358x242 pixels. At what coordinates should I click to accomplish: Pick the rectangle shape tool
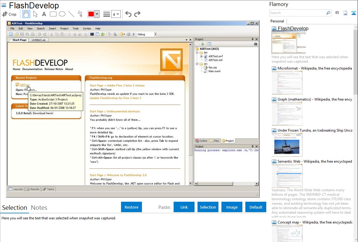(x=53, y=14)
